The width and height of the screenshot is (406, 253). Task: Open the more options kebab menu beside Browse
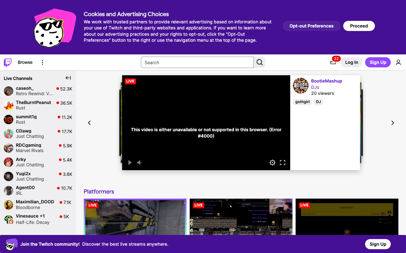click(42, 62)
